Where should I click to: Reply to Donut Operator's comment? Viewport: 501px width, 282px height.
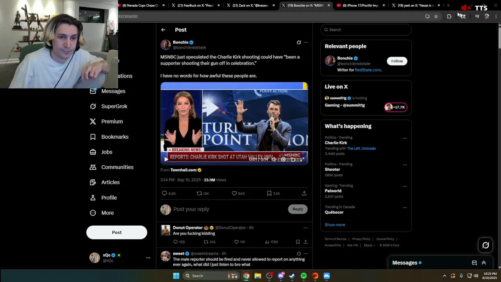click(179, 242)
